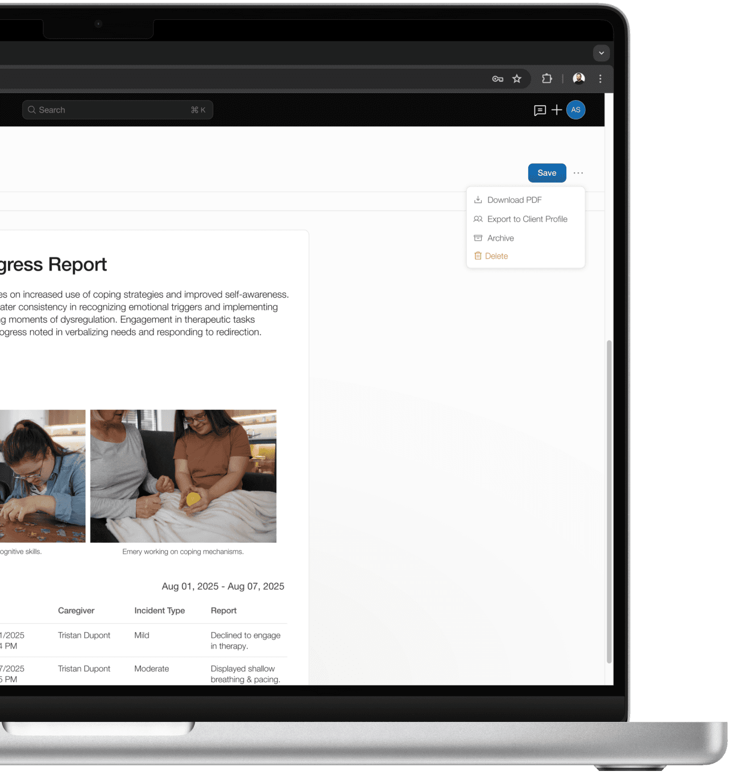This screenshot has height=772, width=729.
Task: Click the plus icon to create a new item
Action: pos(557,110)
